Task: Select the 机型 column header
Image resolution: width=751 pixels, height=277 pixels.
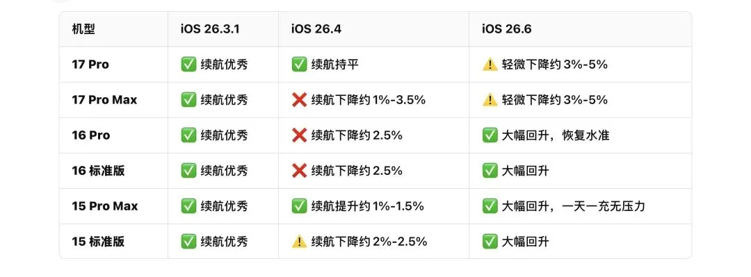Action: pyautogui.click(x=83, y=29)
